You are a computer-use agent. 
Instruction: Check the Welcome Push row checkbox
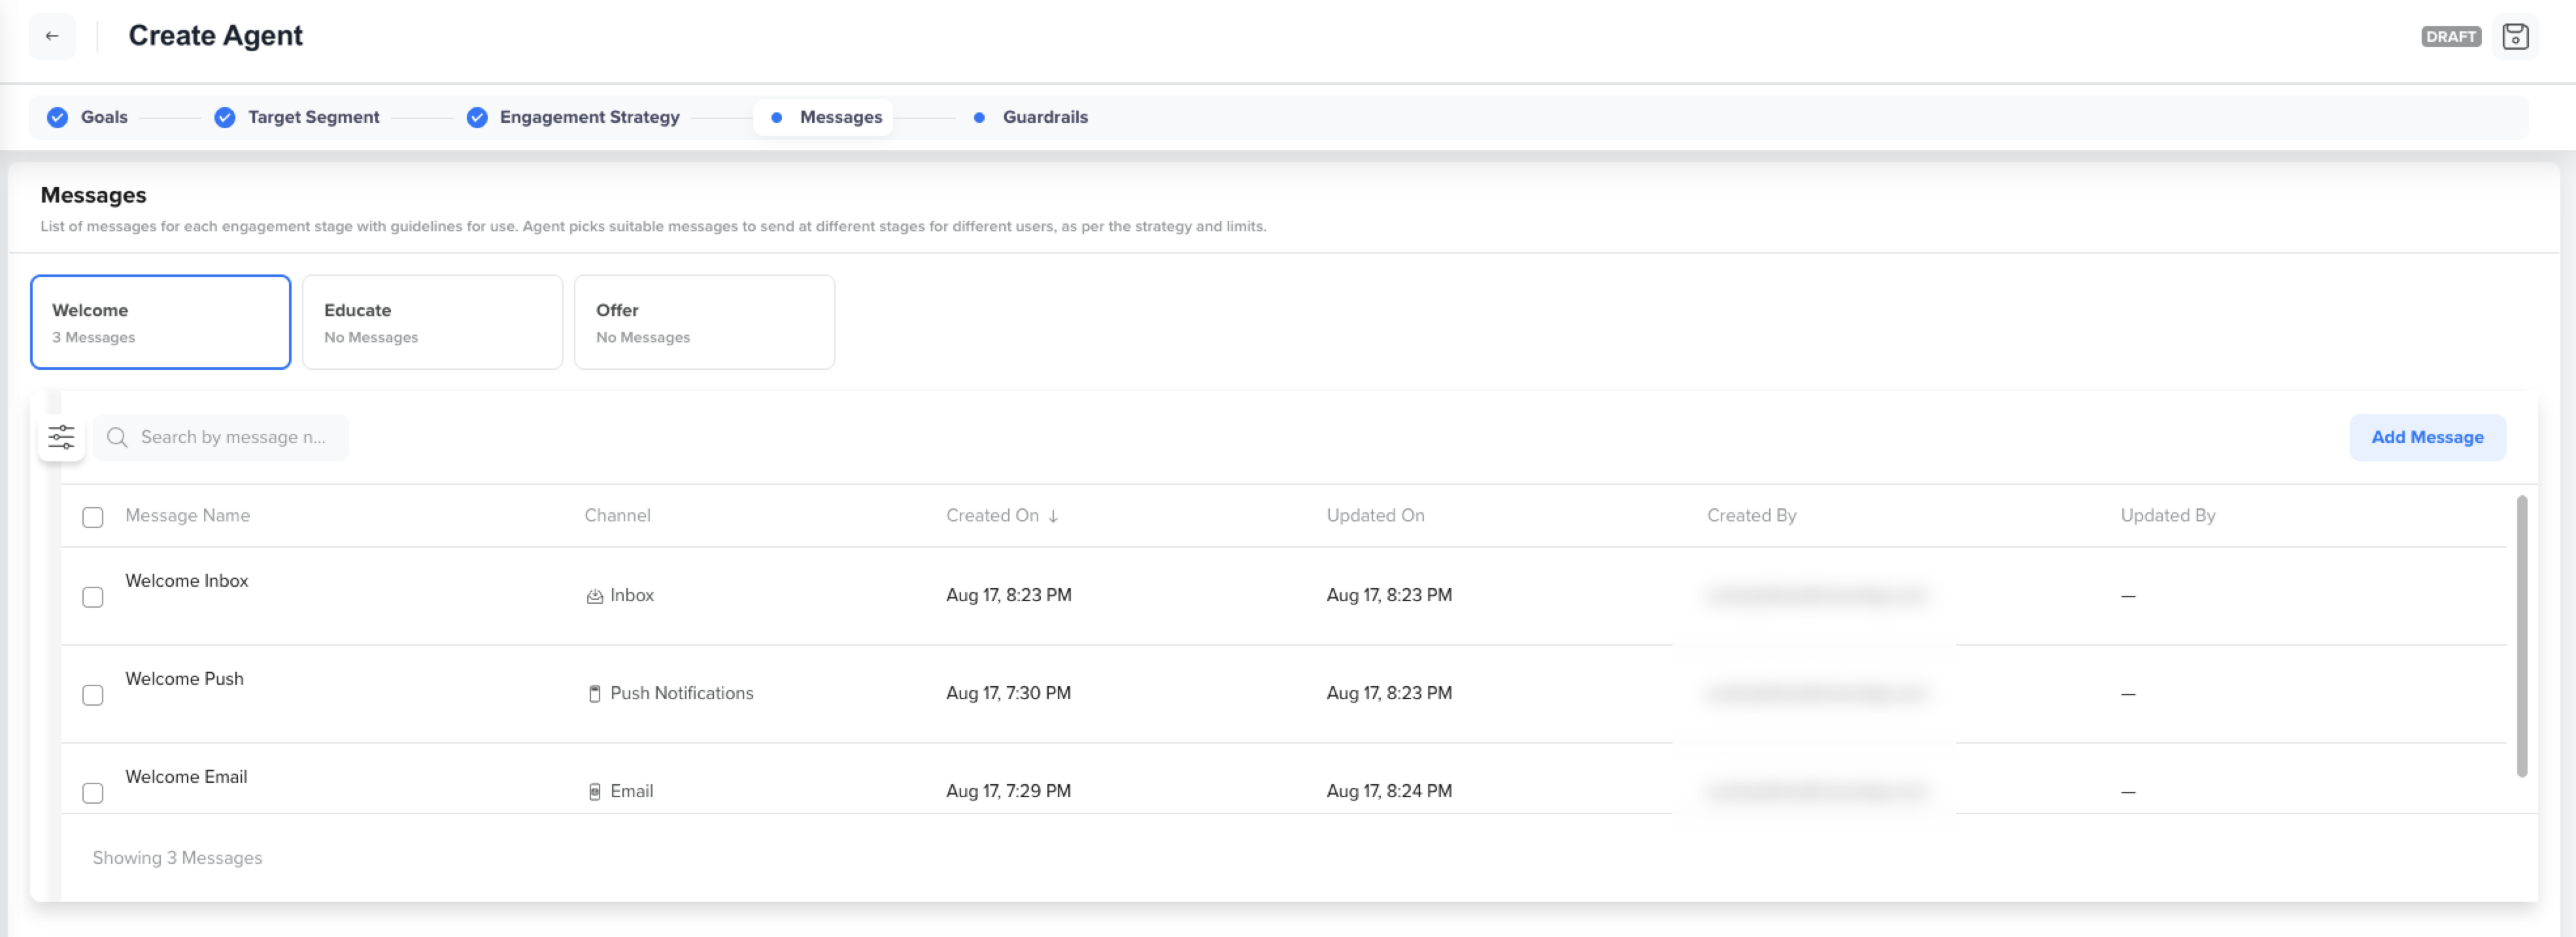click(93, 695)
